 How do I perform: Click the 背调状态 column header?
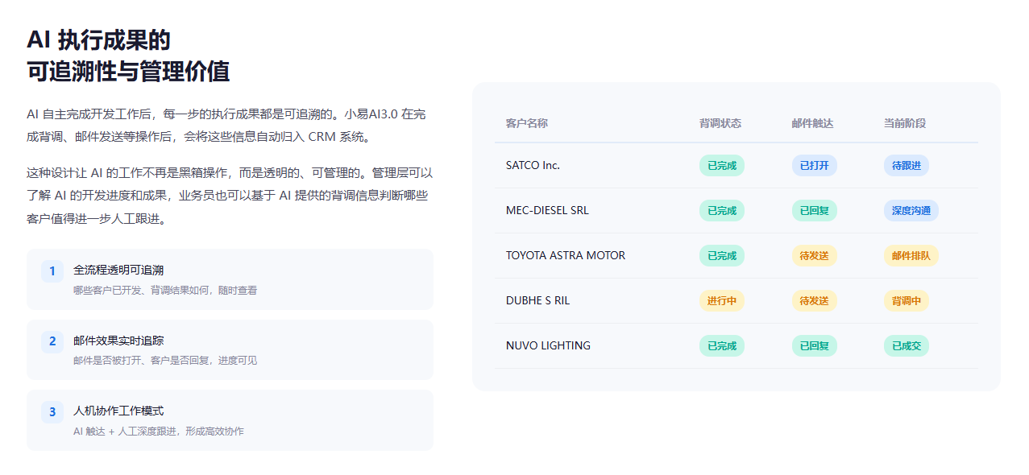tap(720, 123)
